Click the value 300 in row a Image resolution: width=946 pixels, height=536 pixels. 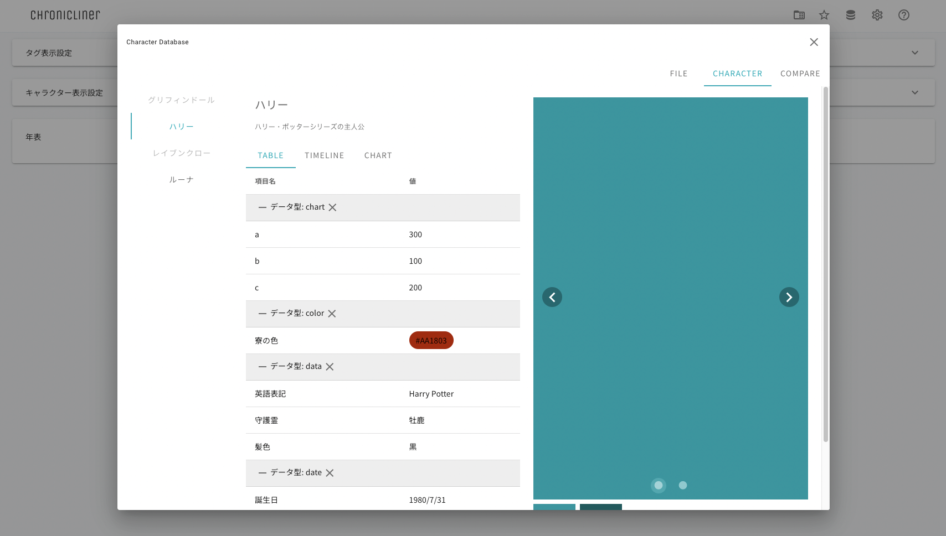tap(415, 235)
